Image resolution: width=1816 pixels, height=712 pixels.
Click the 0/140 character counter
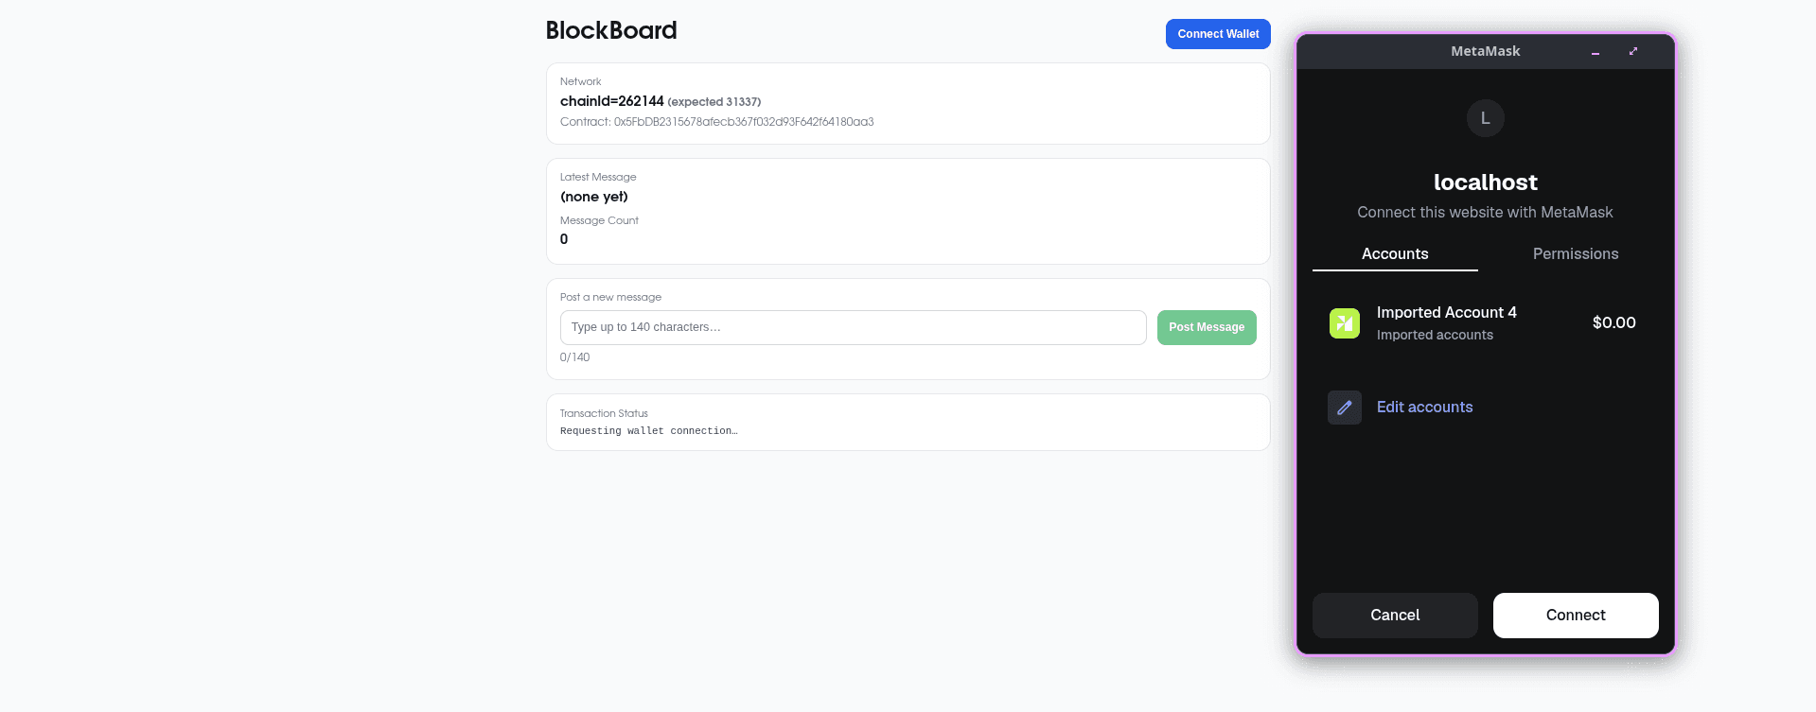574,357
